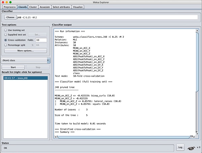Select the Cross-validation radio button
The width and height of the screenshot is (202, 153).
tap(5, 40)
